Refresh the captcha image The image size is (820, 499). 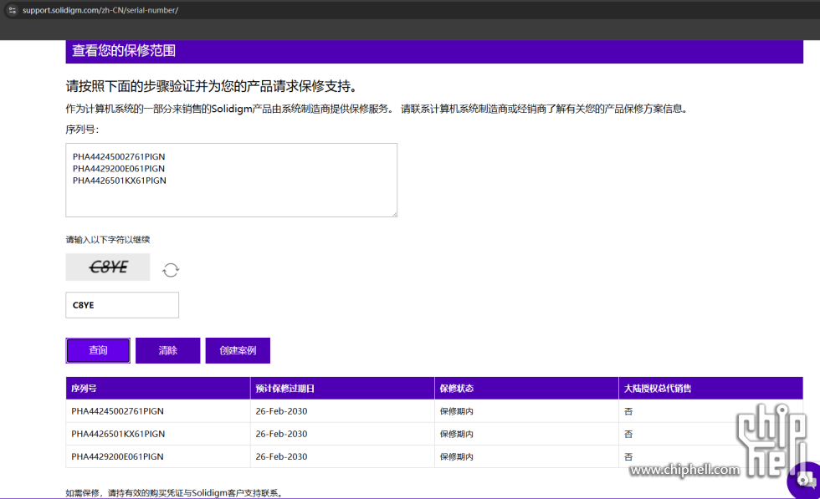[x=171, y=270]
